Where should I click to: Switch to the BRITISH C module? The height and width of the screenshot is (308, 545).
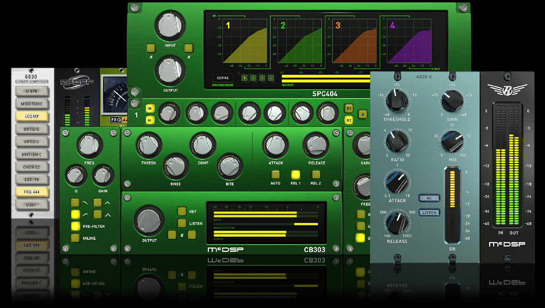click(x=32, y=154)
